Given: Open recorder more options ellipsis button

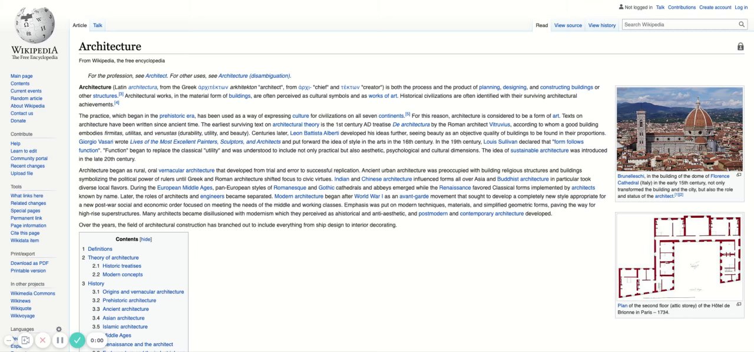Looking at the screenshot, I should point(8,340).
